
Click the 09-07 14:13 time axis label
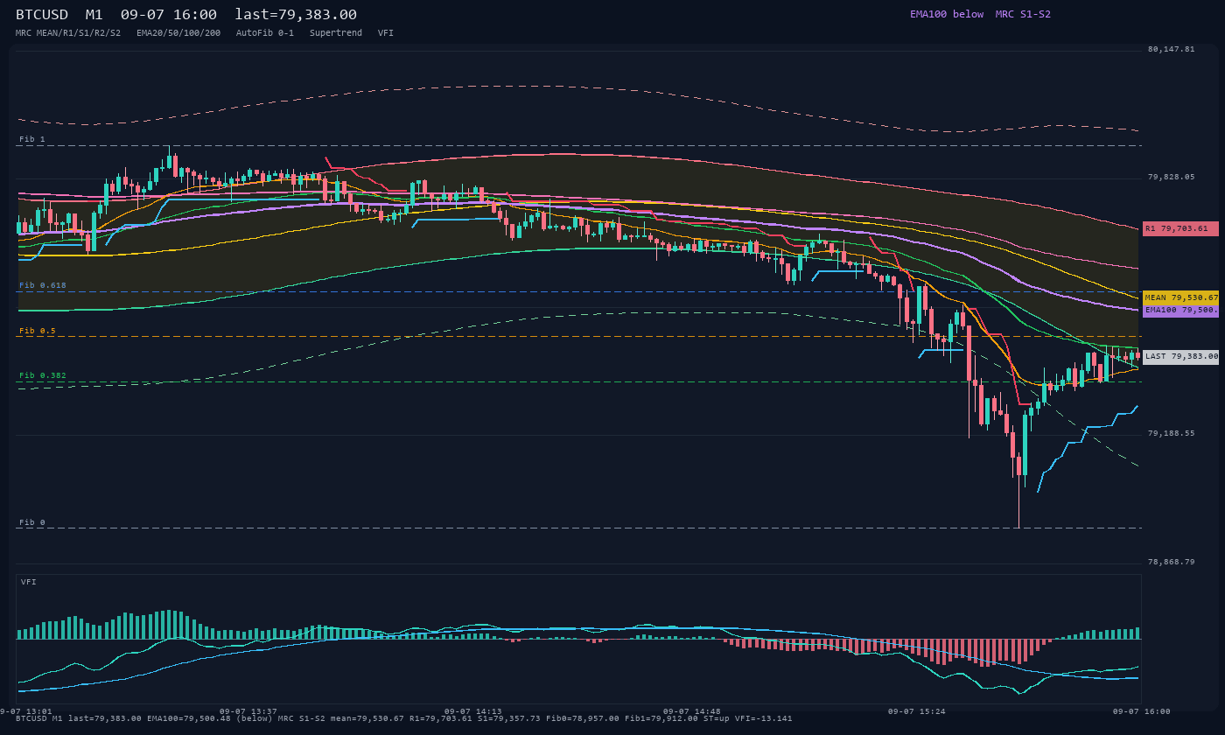pos(473,711)
